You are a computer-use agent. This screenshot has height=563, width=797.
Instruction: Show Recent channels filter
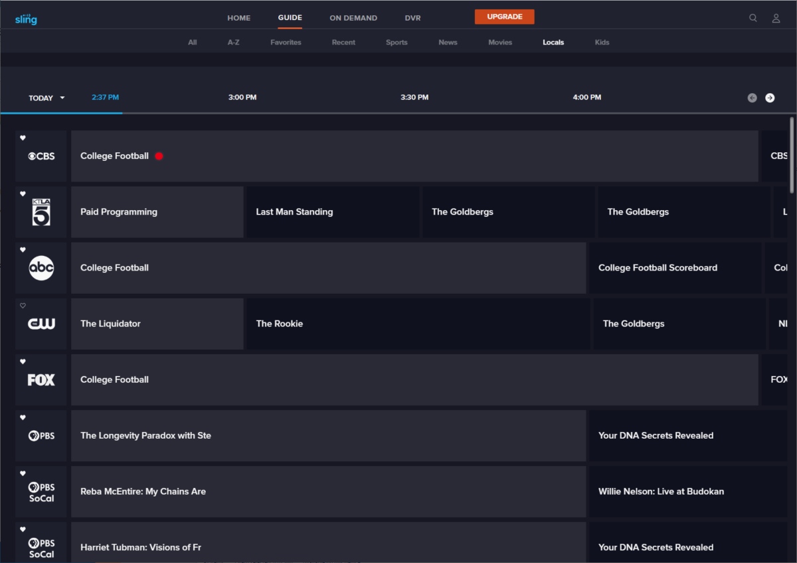[x=343, y=42]
